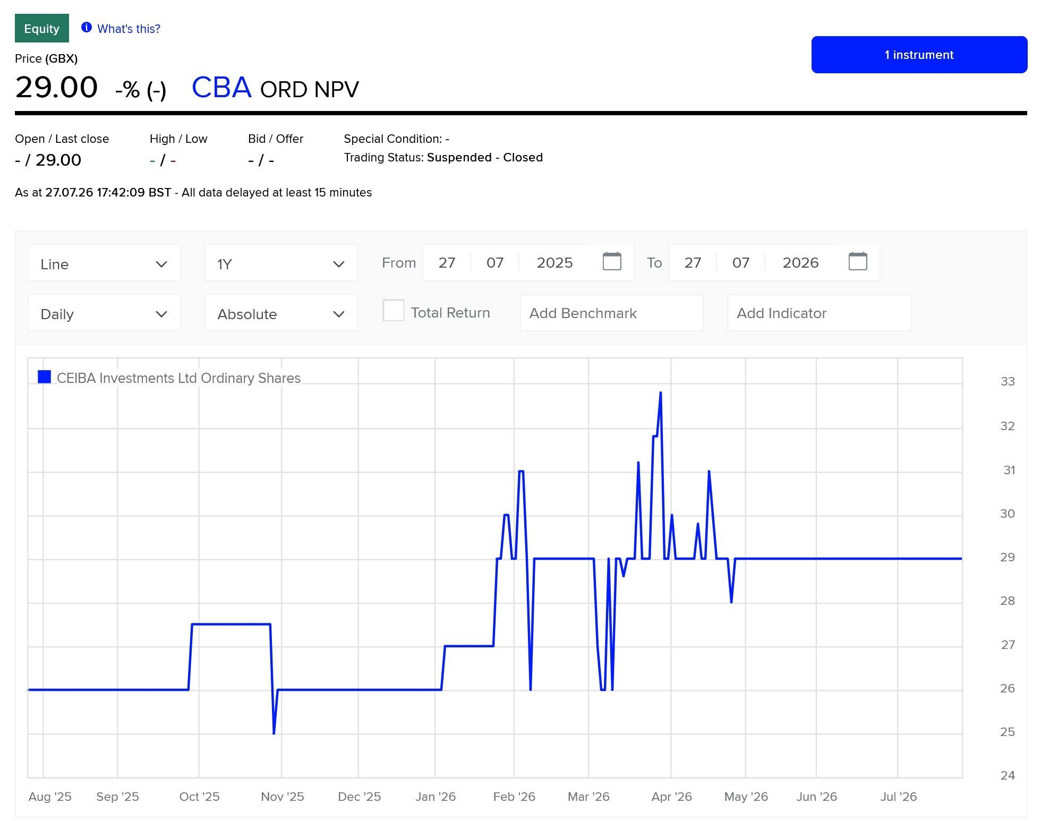Click the As at 27.07.26 timestamp text
Image resolution: width=1041 pixels, height=821 pixels.
[193, 193]
